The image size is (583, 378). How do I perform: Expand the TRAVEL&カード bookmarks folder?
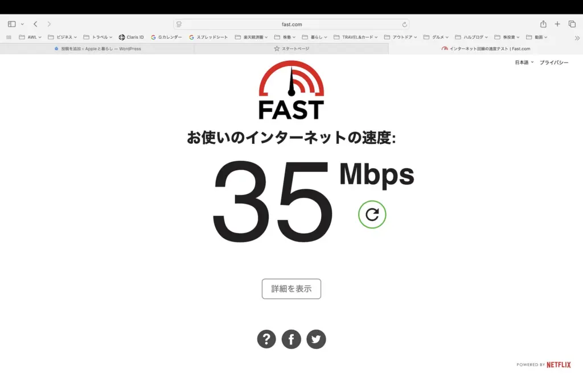click(356, 37)
